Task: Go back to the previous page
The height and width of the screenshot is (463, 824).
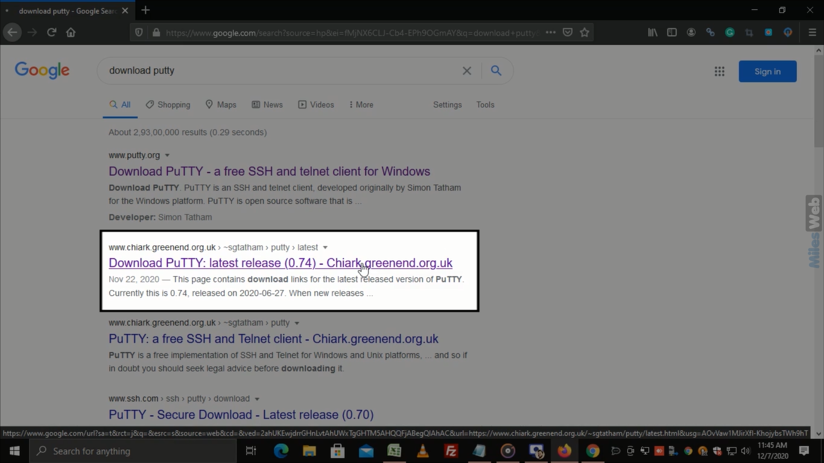Action: 13,33
